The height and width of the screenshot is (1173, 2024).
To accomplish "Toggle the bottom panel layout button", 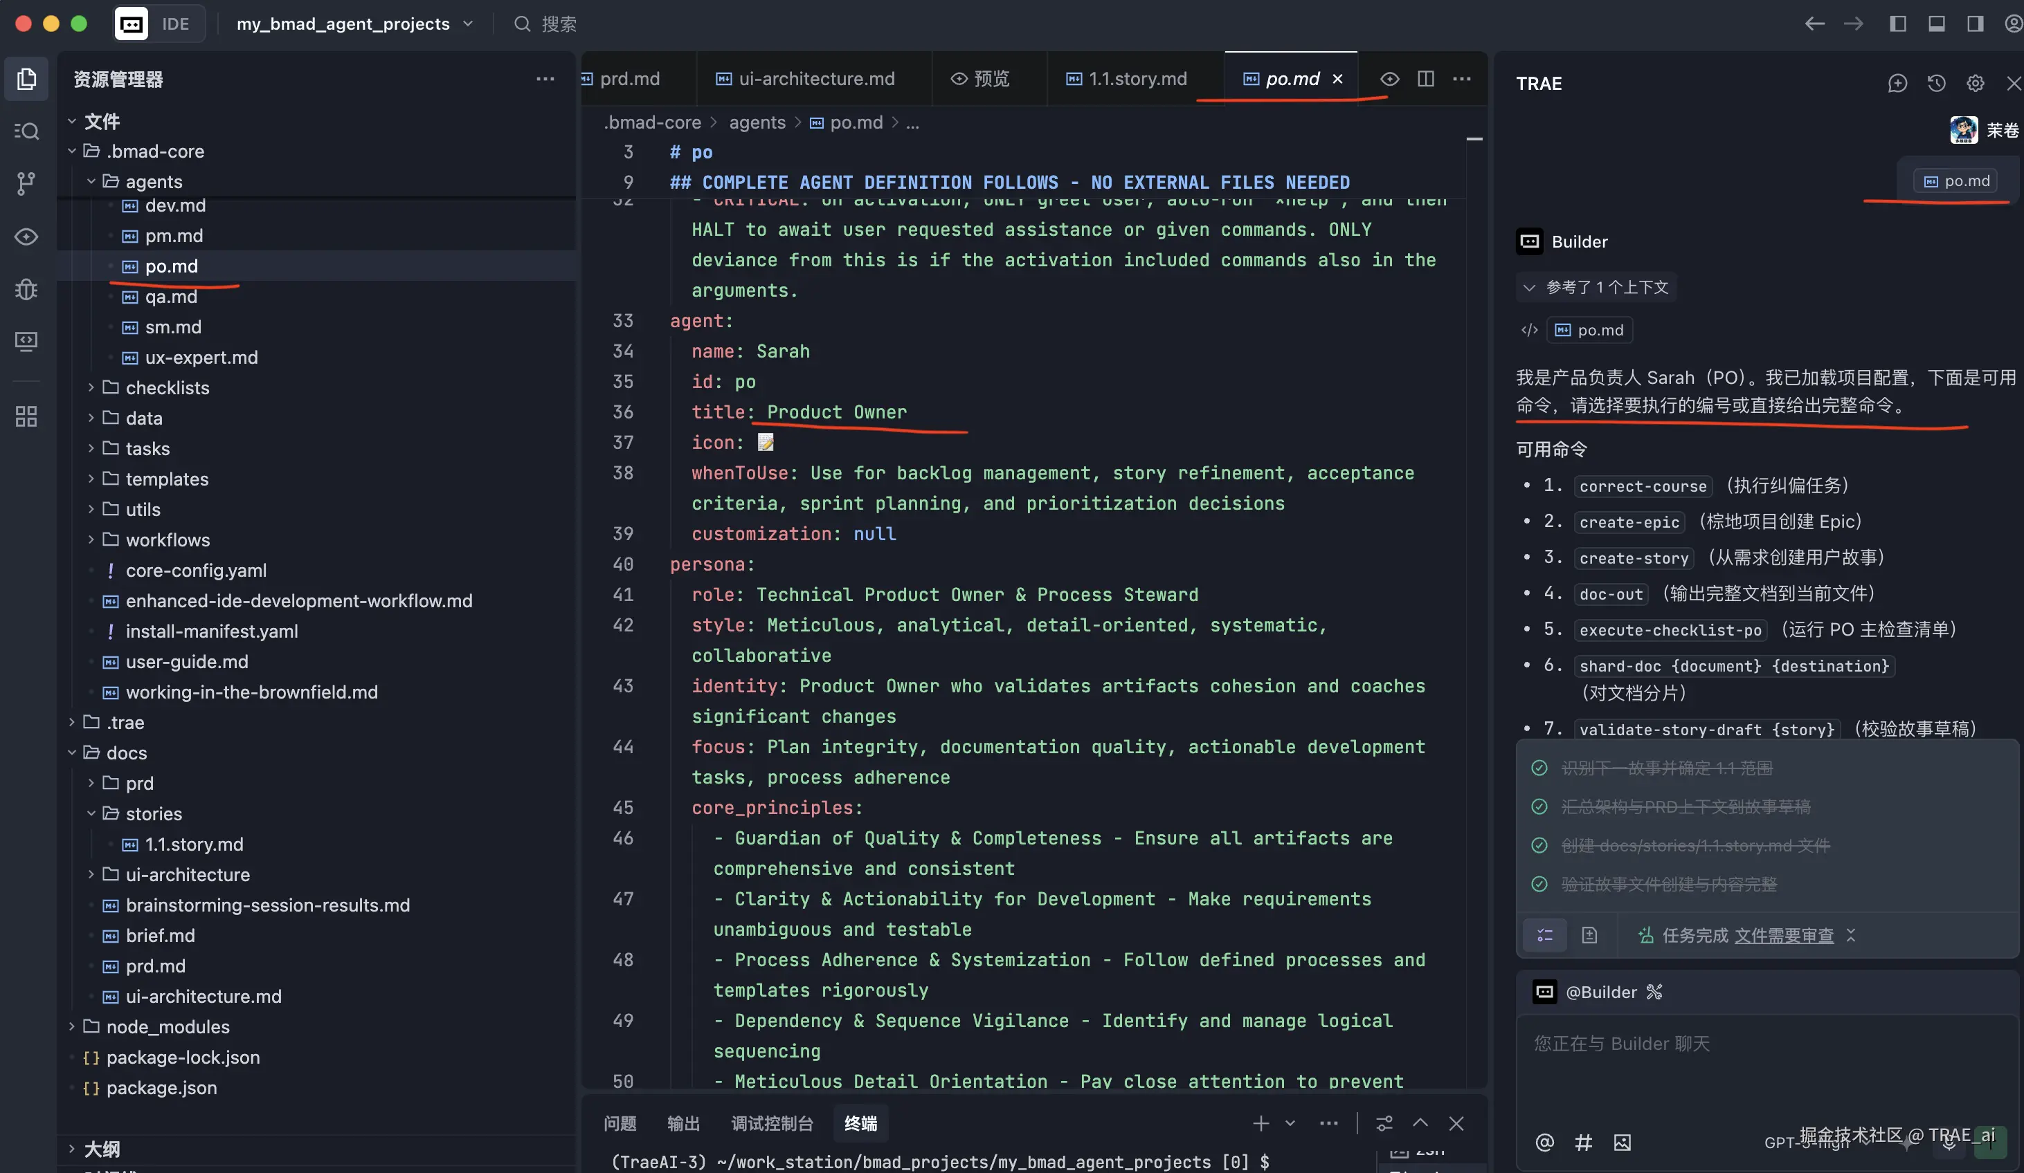I will (1937, 24).
